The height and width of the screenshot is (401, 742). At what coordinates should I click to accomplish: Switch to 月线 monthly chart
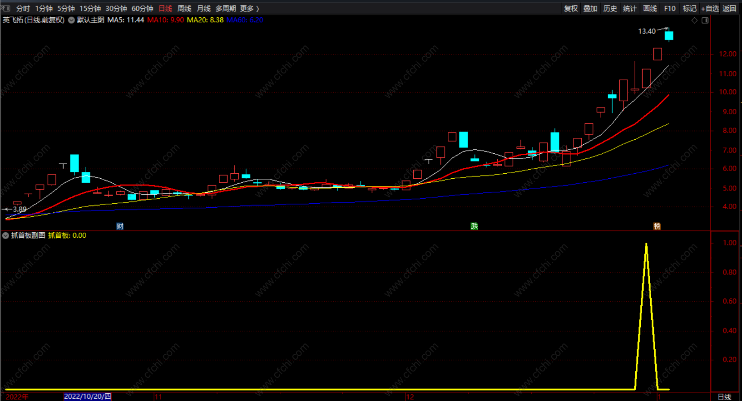(x=203, y=9)
